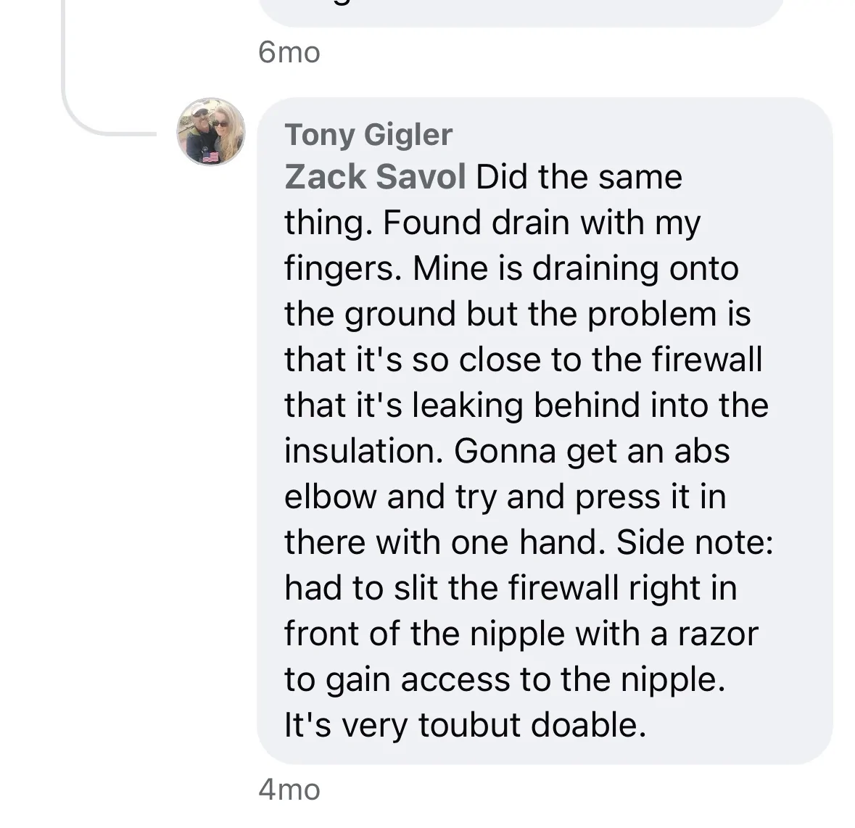Click the line 'fingers. Mine is draining onto'

(x=511, y=269)
